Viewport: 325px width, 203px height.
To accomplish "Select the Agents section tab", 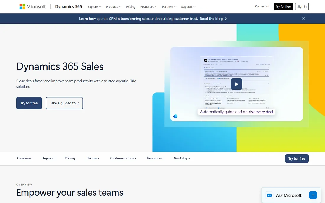I will (48, 158).
